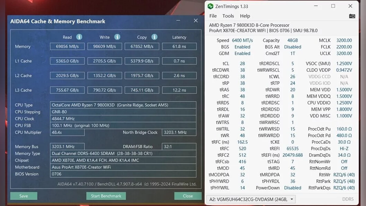Click tCL value 28
366x206 pixels.
[x=242, y=63]
